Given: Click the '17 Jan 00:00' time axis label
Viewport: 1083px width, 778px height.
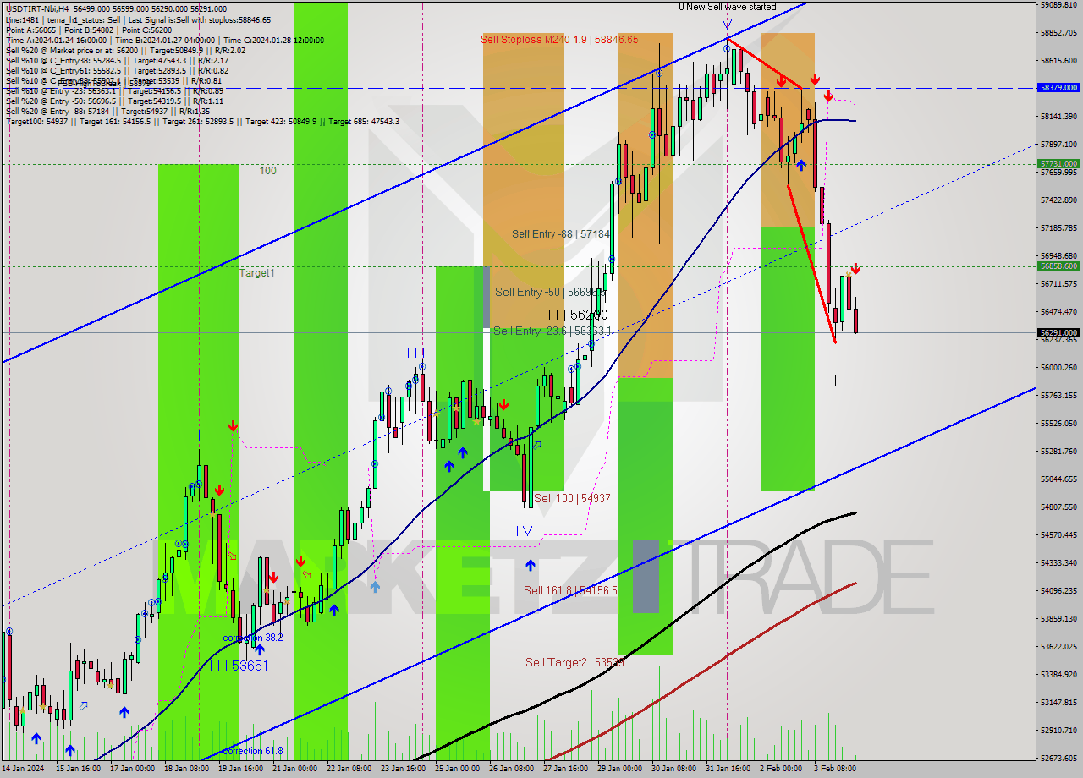Looking at the screenshot, I should 133,769.
